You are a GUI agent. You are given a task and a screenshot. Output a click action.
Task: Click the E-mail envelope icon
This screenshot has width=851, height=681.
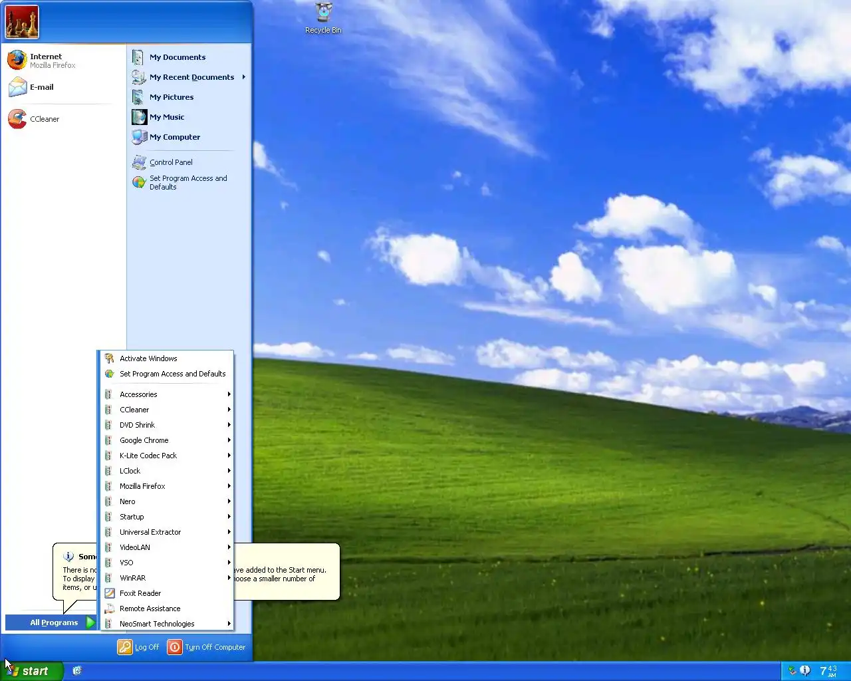pos(17,87)
